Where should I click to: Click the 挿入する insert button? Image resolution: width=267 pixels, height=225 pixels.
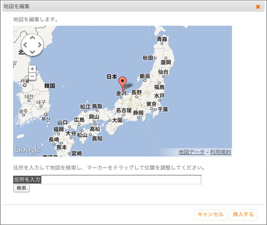pos(243,215)
